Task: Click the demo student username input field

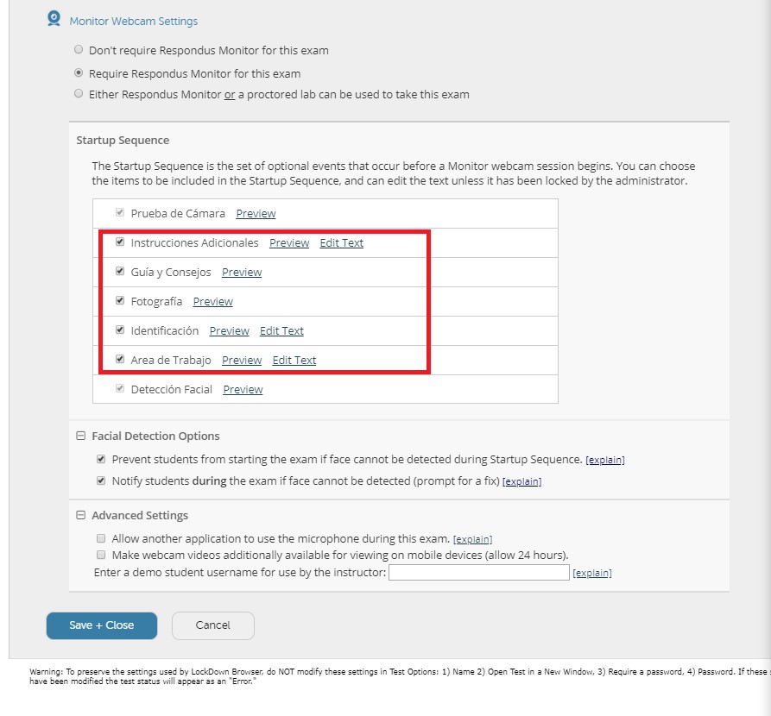Action: [478, 573]
